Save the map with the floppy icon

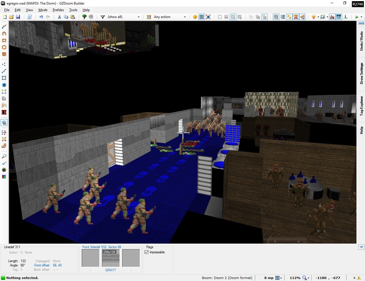click(x=18, y=17)
